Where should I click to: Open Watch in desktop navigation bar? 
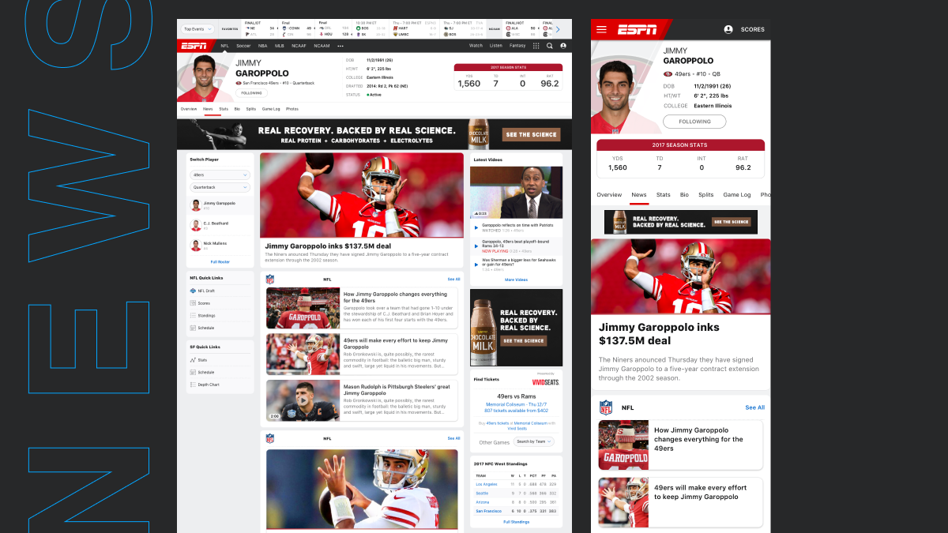[x=476, y=46]
